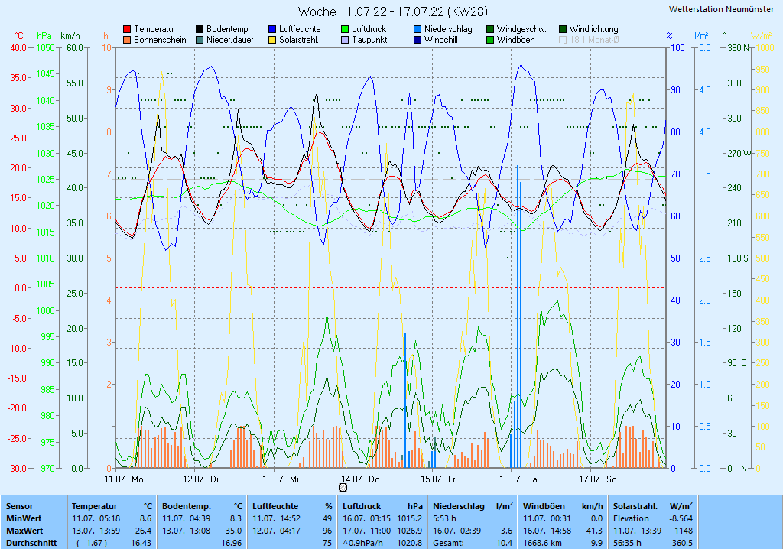Click the minimum air pressure 1015.2
Viewport: 783px width, 549px height.
point(410,518)
